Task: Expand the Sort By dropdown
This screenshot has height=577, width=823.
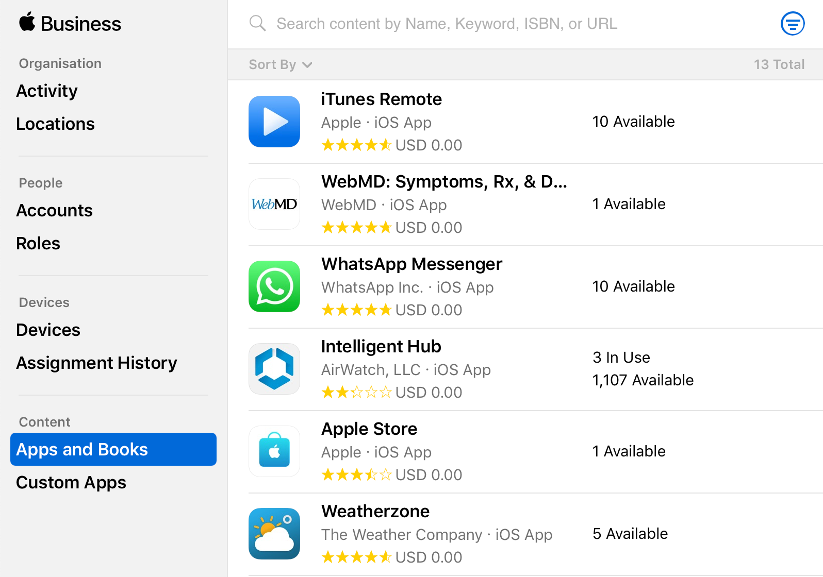Action: tap(280, 64)
